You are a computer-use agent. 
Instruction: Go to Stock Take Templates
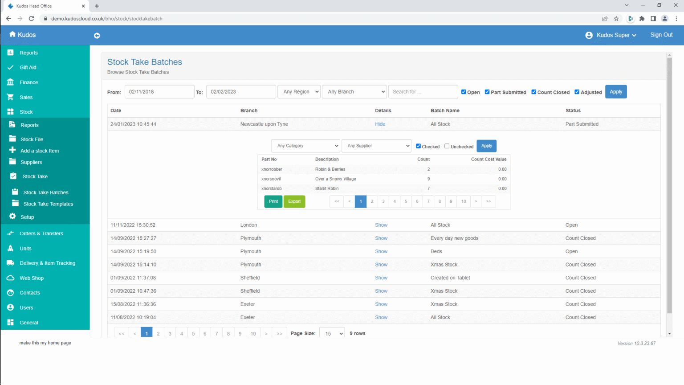(x=49, y=204)
